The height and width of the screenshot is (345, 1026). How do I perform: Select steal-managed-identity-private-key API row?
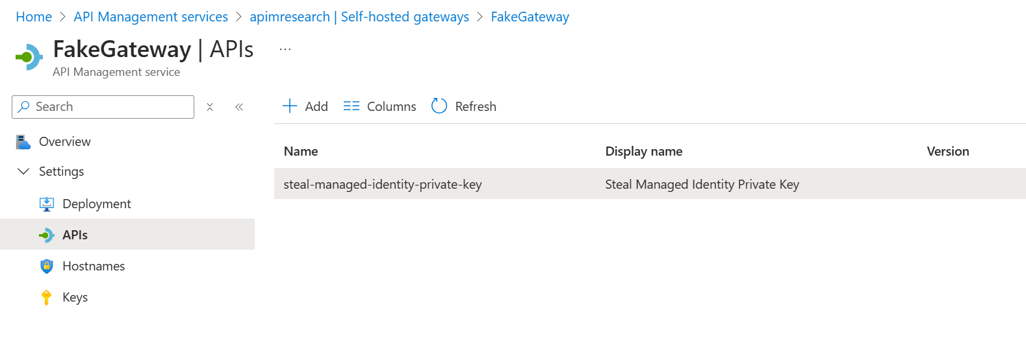[383, 185]
